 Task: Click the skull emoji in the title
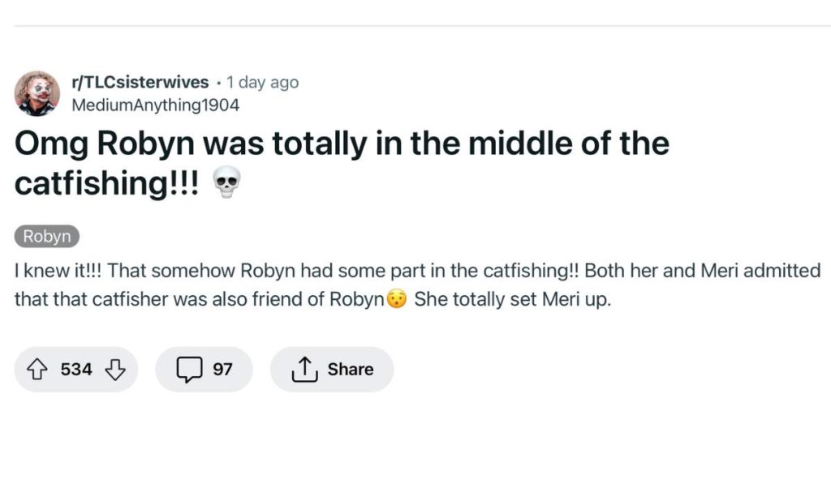(x=226, y=183)
